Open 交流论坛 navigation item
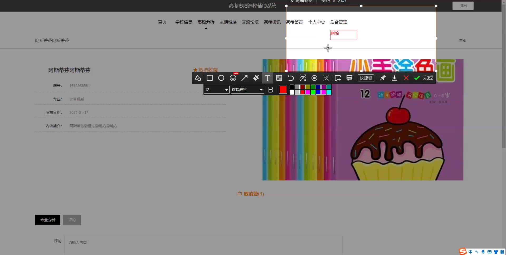The height and width of the screenshot is (255, 506). (250, 22)
